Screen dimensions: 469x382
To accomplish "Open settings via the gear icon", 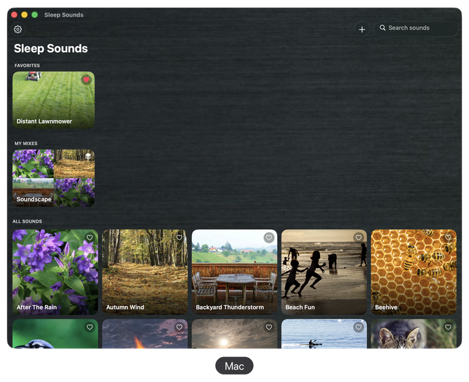I will coord(18,30).
